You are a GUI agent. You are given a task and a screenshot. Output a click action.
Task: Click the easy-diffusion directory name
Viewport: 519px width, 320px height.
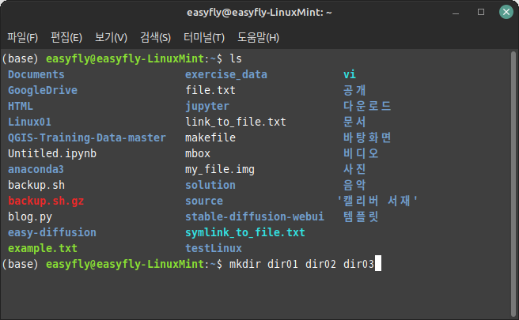52,232
